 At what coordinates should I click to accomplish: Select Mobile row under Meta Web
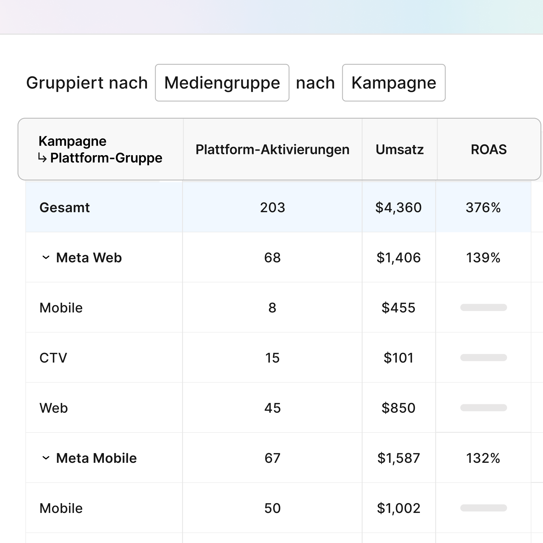click(x=61, y=308)
